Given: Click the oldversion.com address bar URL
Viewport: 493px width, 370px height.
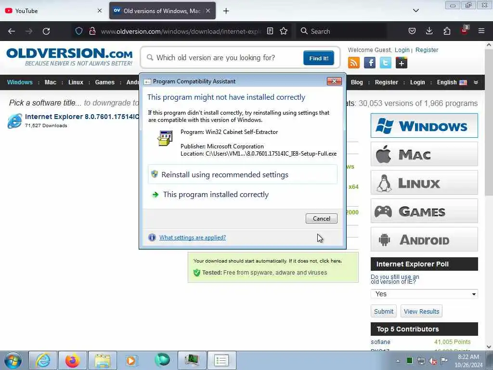Looking at the screenshot, I should click(x=181, y=31).
